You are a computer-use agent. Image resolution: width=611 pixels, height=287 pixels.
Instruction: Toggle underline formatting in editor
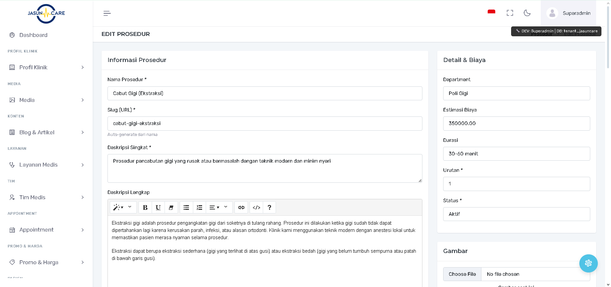click(158, 207)
